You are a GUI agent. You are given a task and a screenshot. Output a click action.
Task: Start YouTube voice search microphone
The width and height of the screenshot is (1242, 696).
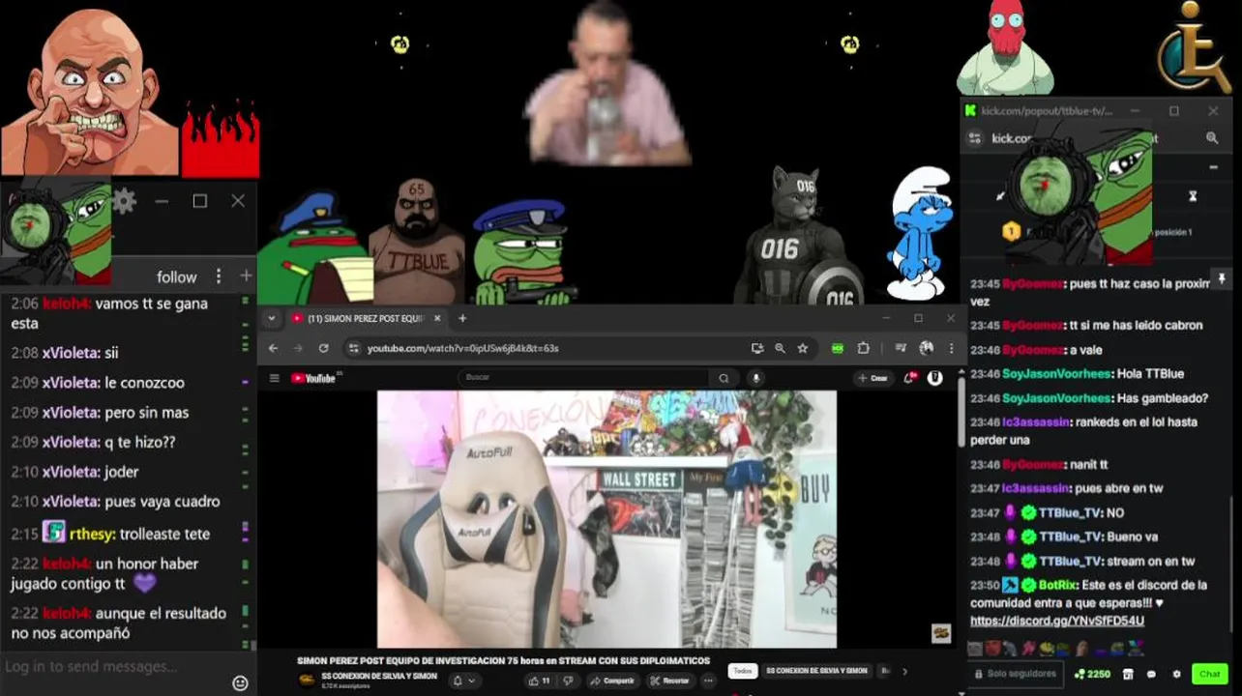[x=756, y=378]
